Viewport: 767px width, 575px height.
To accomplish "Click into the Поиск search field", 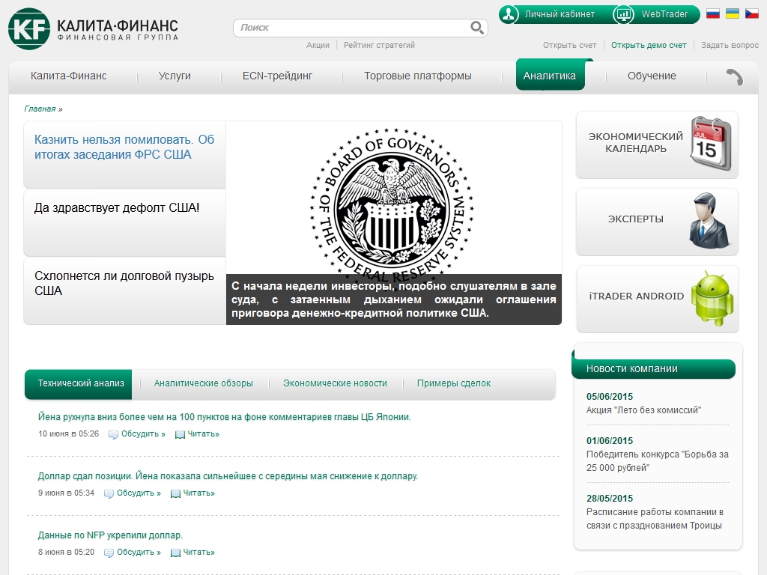I will [x=352, y=28].
